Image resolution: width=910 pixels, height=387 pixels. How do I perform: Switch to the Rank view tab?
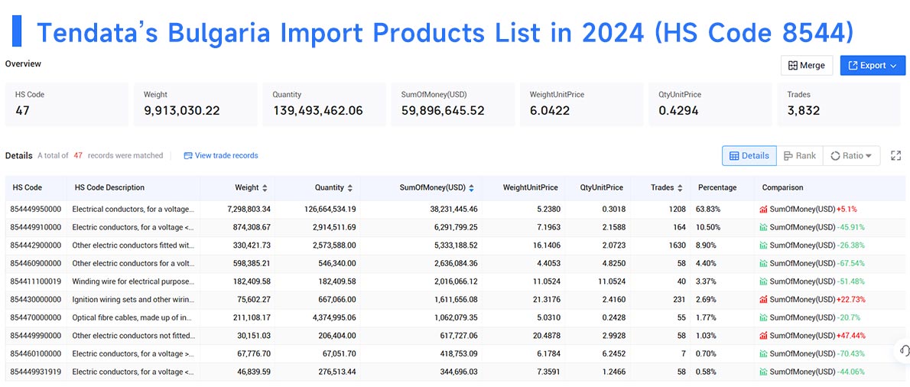click(x=800, y=155)
